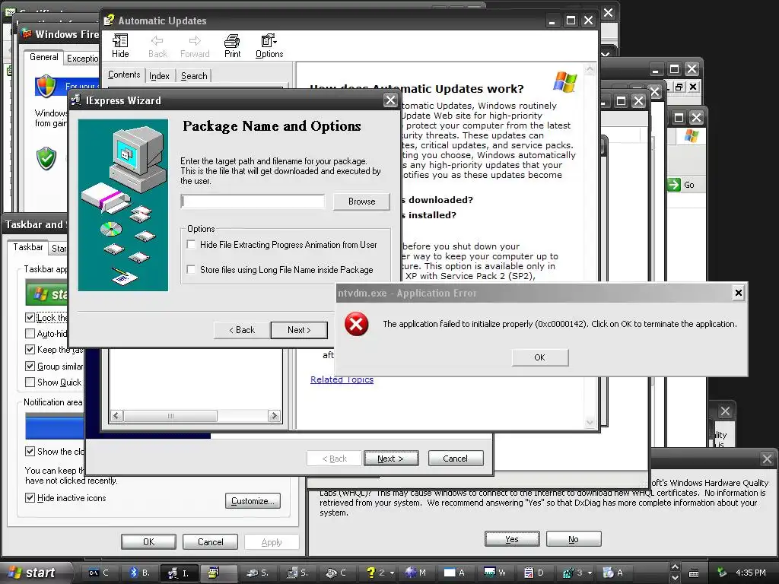The image size is (779, 584).
Task: Open the taskbar item labeled W
Action: click(x=494, y=573)
